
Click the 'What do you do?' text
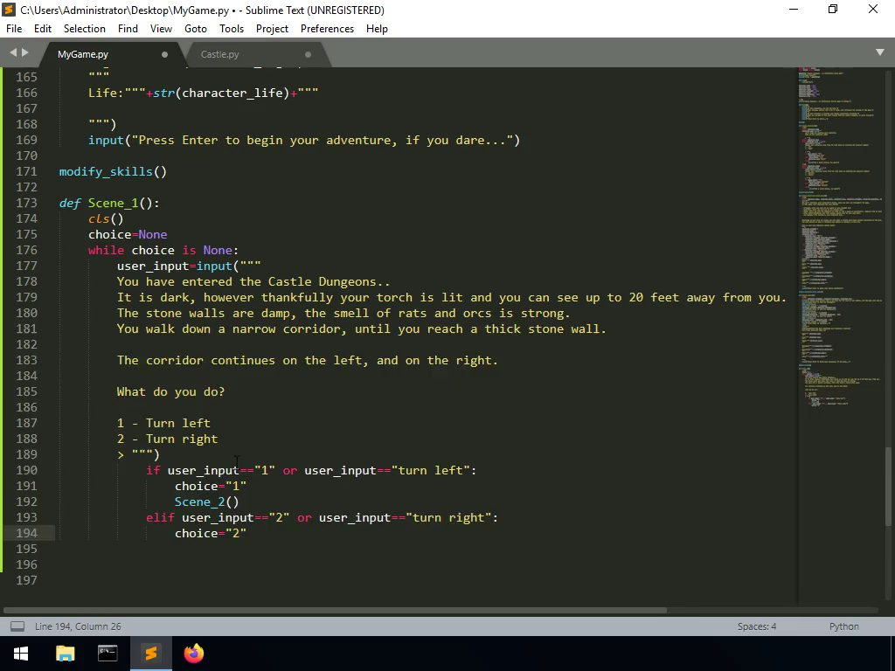point(170,391)
